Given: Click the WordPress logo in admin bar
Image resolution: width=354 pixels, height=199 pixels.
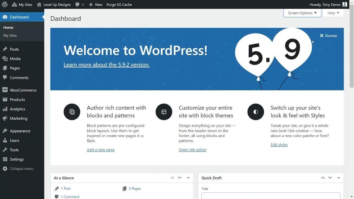Looking at the screenshot, I should point(5,4).
